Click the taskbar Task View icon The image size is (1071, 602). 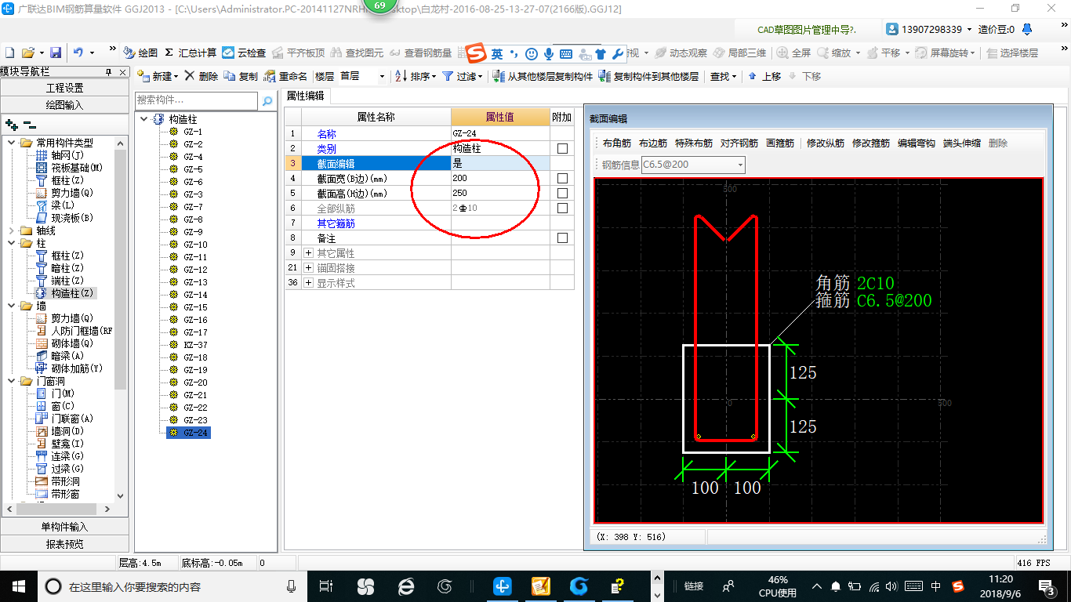pos(326,586)
